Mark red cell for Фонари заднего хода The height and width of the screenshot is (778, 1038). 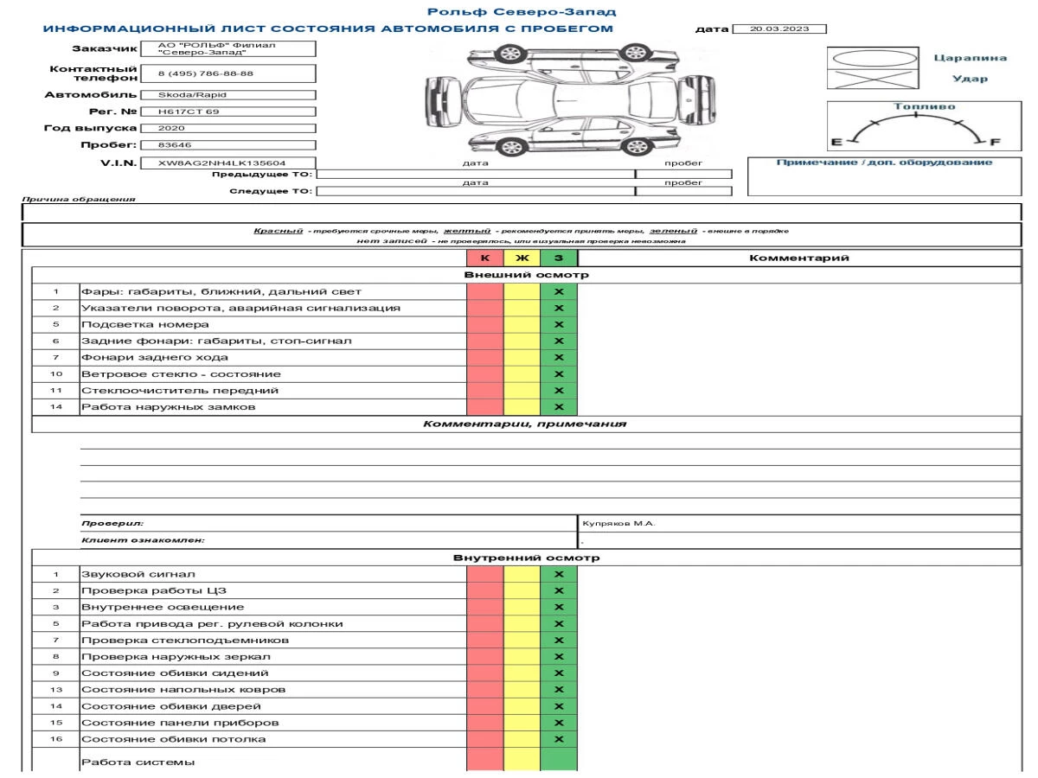(484, 358)
